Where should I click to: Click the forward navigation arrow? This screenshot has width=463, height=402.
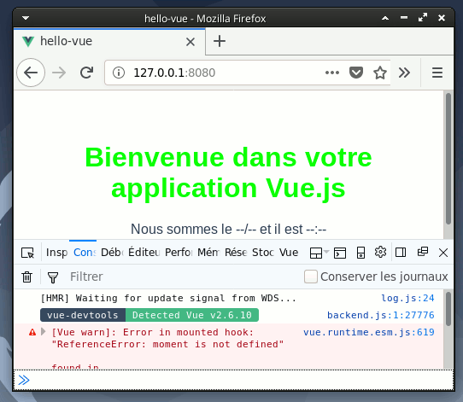[59, 73]
